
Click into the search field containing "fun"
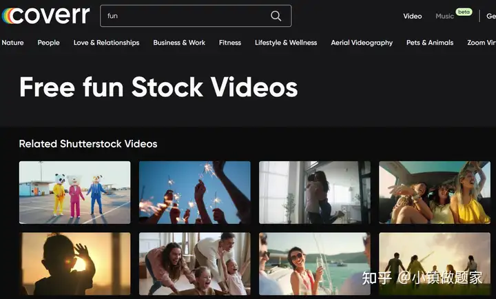click(x=196, y=16)
